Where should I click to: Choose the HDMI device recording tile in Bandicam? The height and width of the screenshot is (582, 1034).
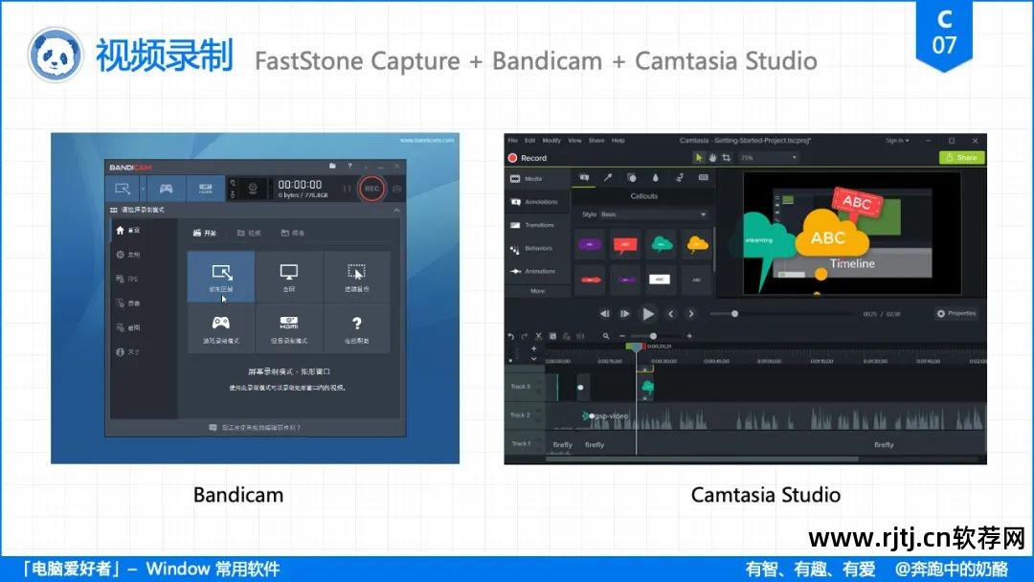pos(289,328)
